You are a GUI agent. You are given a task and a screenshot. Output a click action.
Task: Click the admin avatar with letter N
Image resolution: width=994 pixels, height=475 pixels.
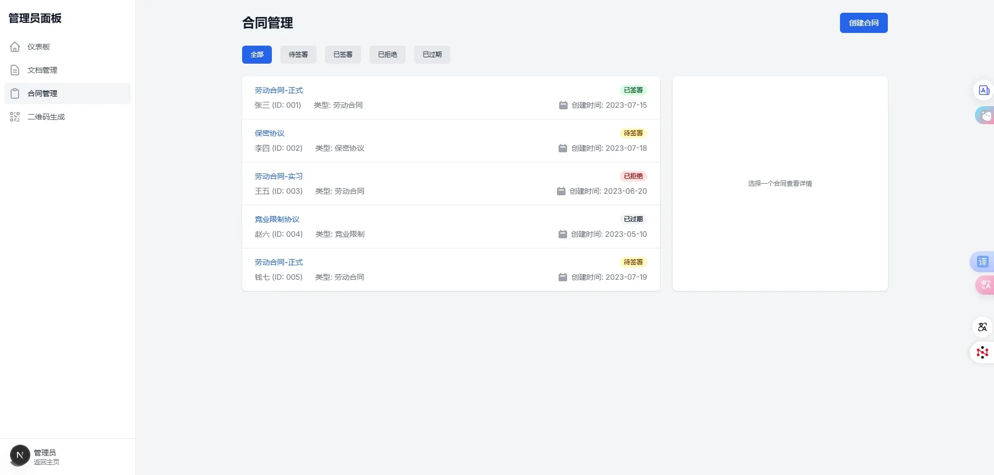pos(20,455)
